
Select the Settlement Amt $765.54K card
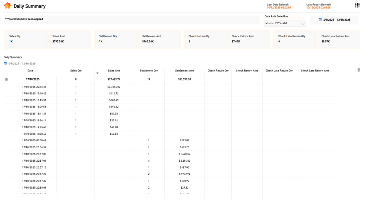159,39
